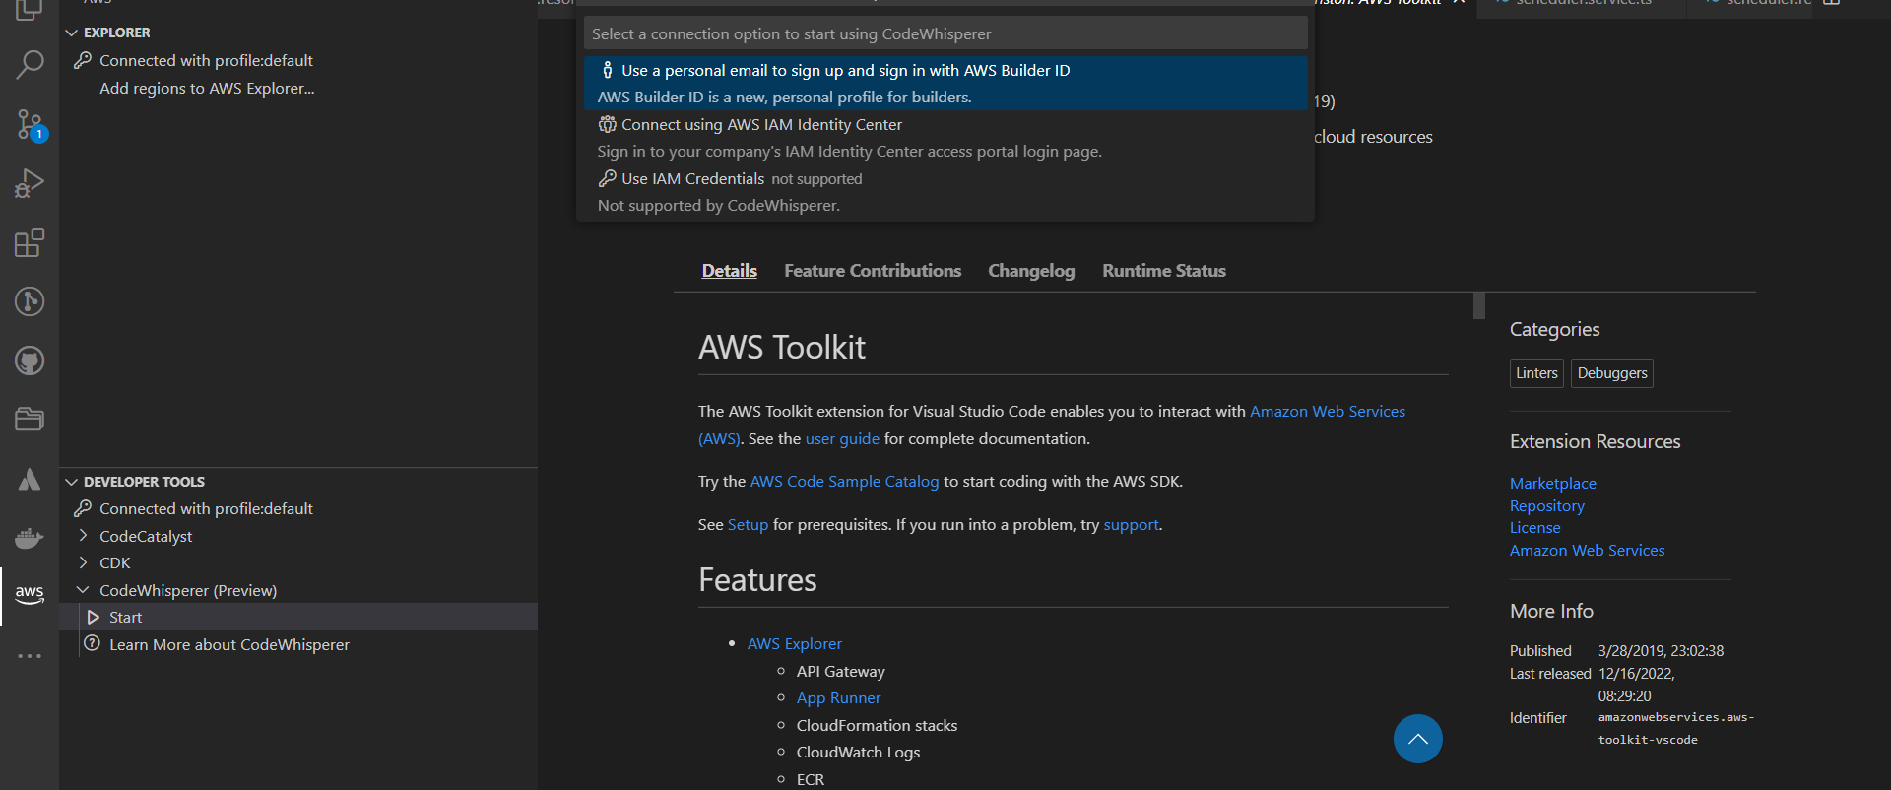1891x790 pixels.
Task: Open Amazon Web Services resource link
Action: (1588, 551)
